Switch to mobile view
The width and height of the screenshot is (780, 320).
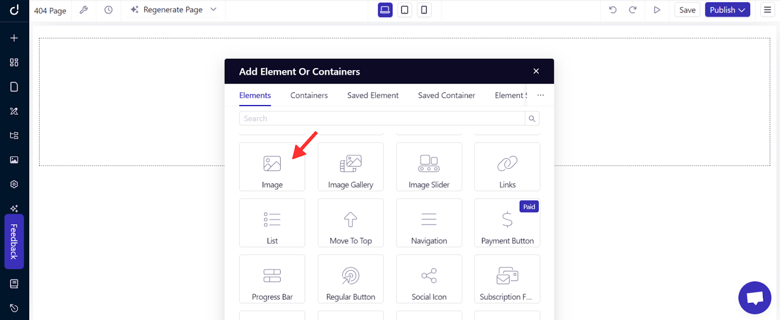pyautogui.click(x=424, y=10)
